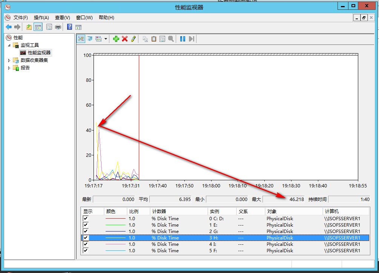Viewport: 379px width, 273px height.
Task: Toggle the show/hide action pane icon
Action: click(78, 27)
